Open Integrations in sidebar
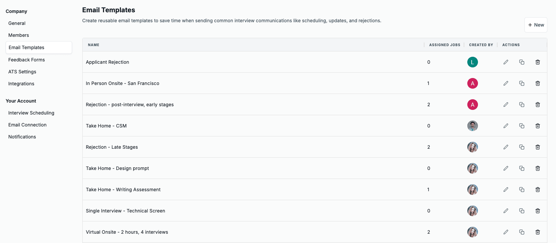The height and width of the screenshot is (243, 556). coord(21,84)
